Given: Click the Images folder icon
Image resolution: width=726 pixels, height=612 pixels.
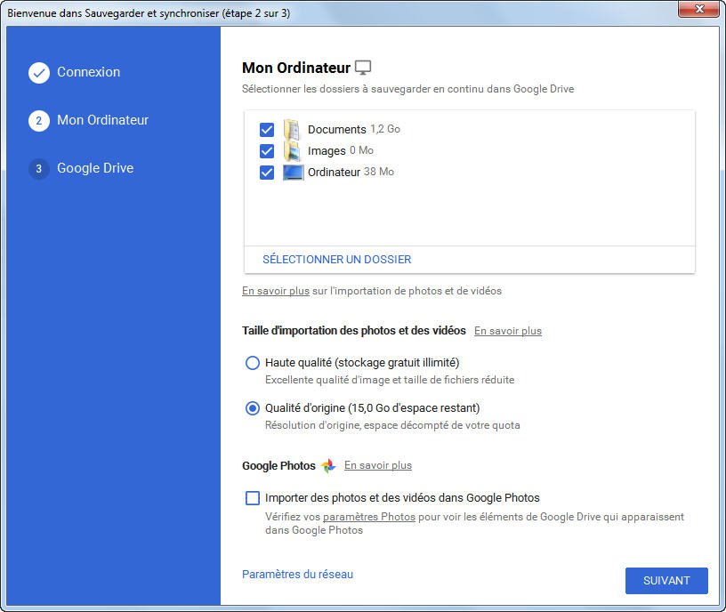Looking at the screenshot, I should coord(292,151).
